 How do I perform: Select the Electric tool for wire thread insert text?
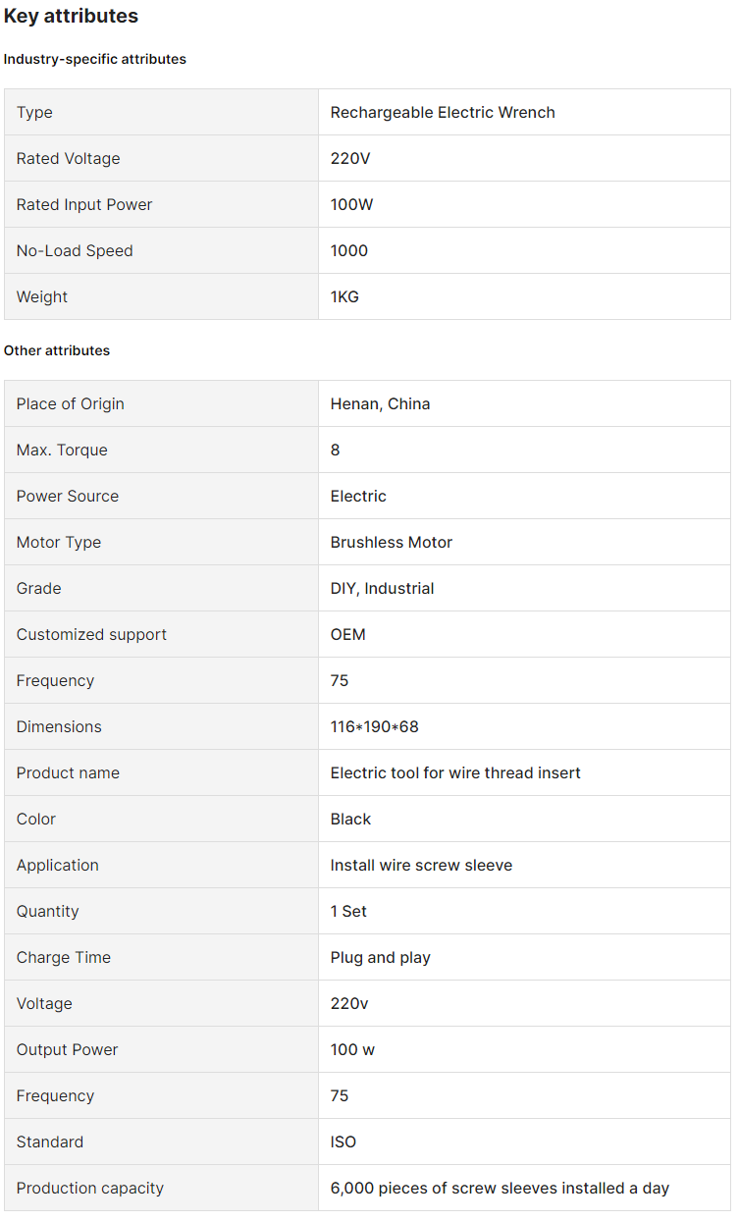pos(455,772)
